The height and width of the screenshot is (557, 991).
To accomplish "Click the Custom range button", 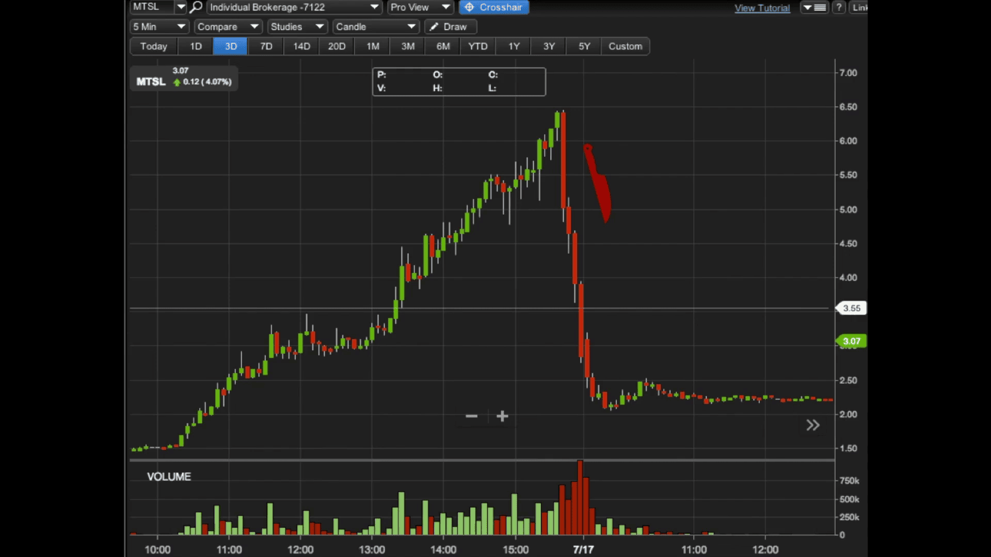I will [625, 46].
